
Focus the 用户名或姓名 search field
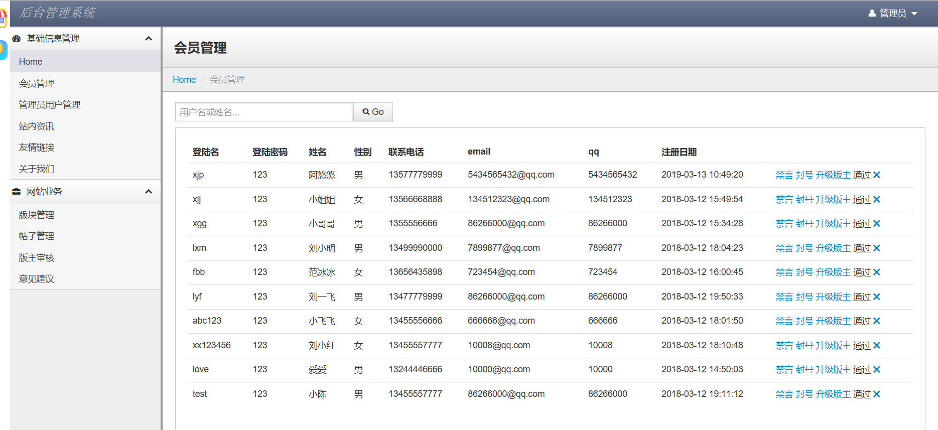click(x=264, y=112)
